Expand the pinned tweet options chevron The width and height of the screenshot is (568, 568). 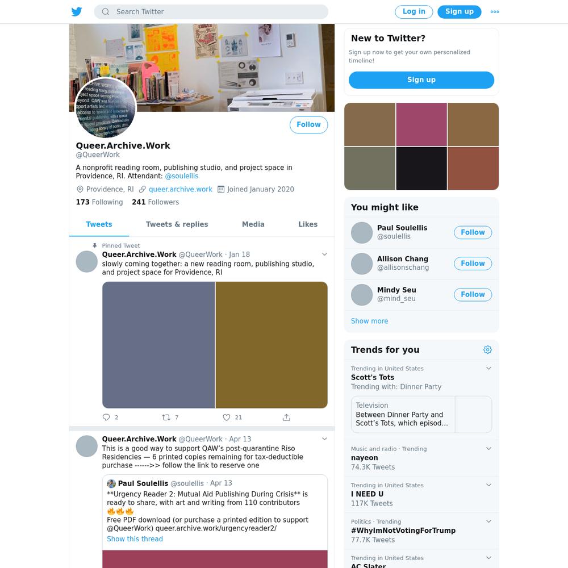(x=324, y=254)
